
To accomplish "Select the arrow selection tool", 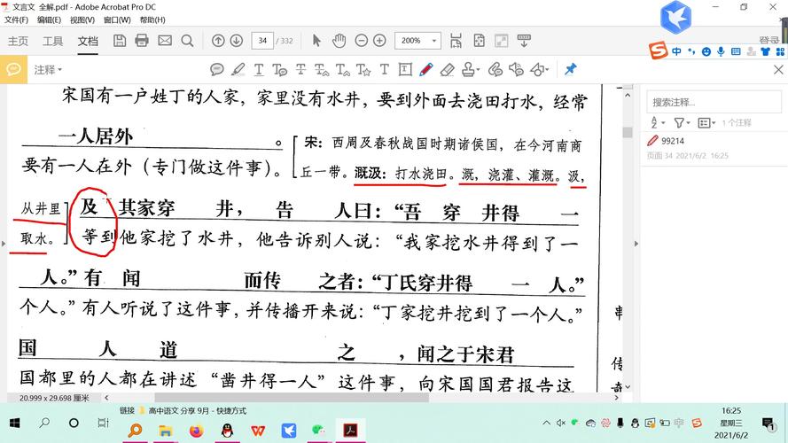I will tap(316, 41).
